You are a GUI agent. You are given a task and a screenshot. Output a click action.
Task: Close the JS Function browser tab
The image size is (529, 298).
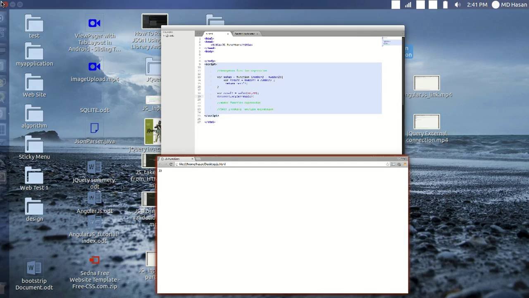click(192, 159)
